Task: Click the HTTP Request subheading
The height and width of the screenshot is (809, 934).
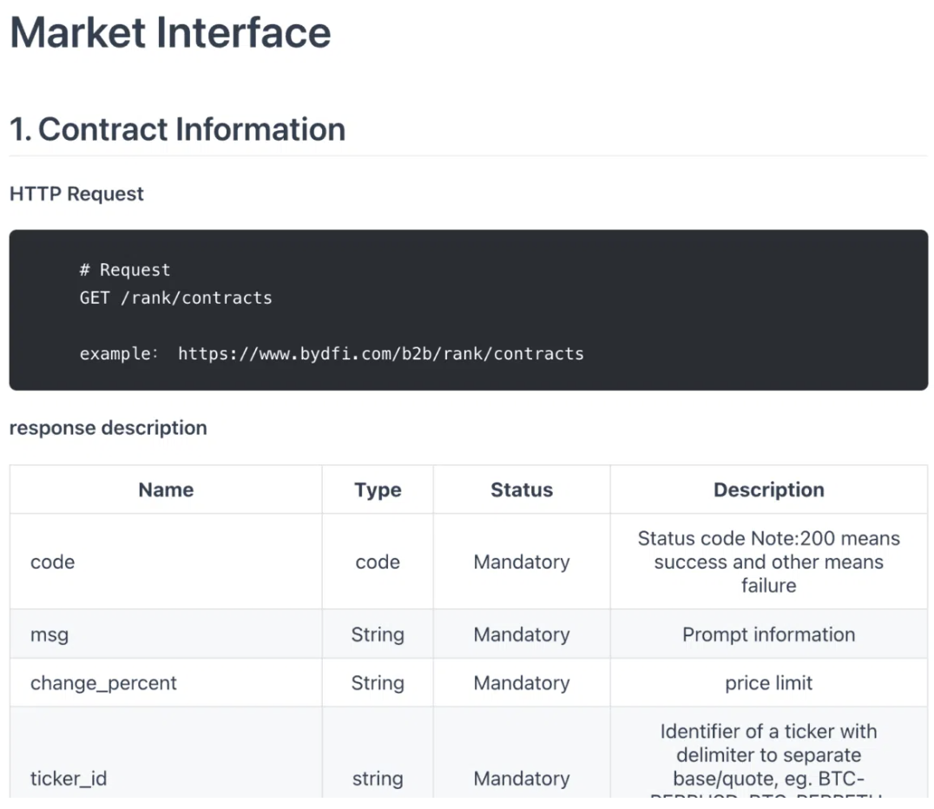Action: (76, 194)
